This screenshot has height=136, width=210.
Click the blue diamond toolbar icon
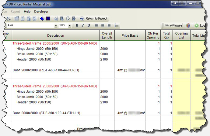pos(42,19)
